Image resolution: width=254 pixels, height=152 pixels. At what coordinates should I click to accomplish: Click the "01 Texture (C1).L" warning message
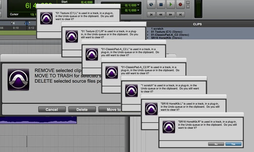(84, 16)
